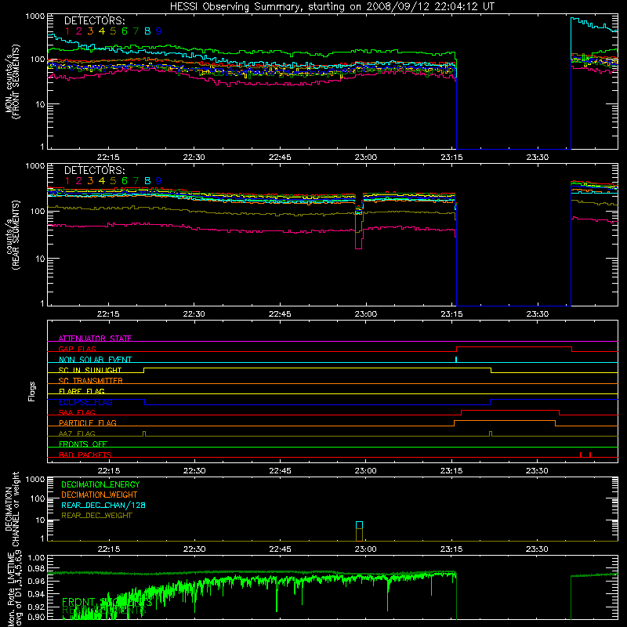Image resolution: width=627 pixels, height=627 pixels.
Task: Select detector number 5 in rear segments legend
Action: (x=113, y=181)
